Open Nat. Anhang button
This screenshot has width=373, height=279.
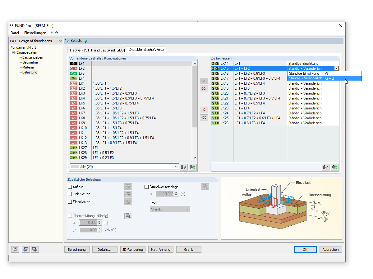point(161,250)
